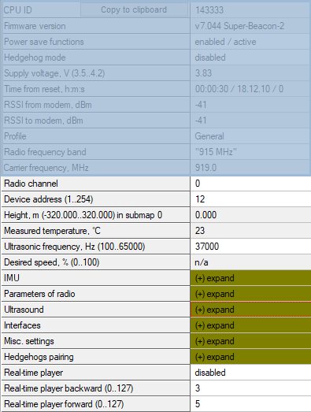
Task: Click the CPU ID label
Action: [18, 10]
